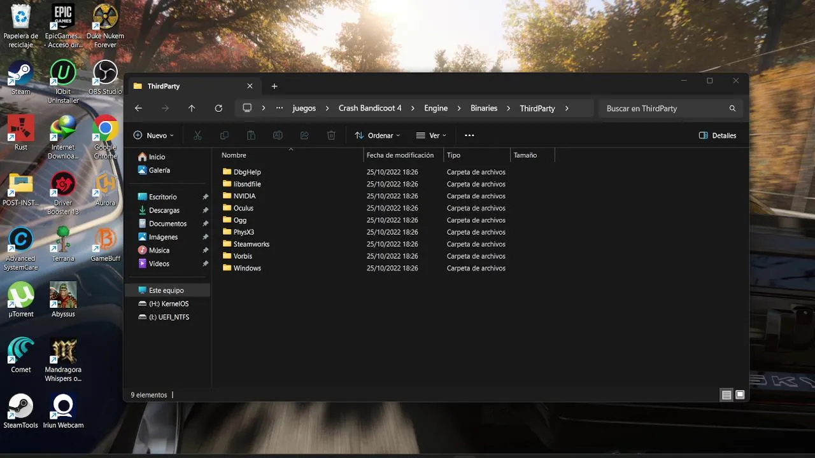Select the ThirdParty window tab
Viewport: 815px width, 458px height.
(193, 86)
